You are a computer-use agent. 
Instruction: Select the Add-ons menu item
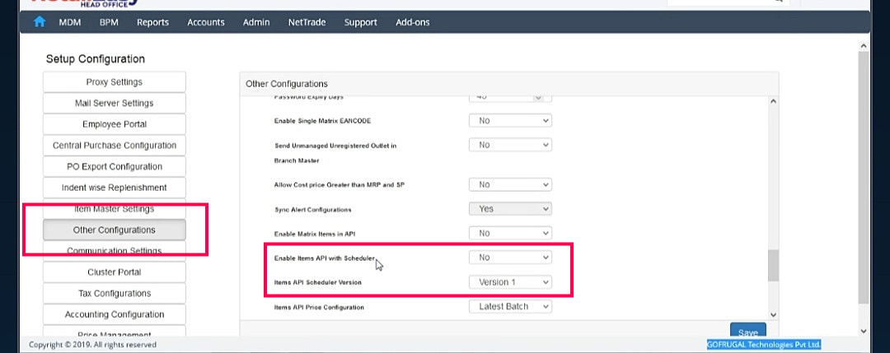(x=412, y=22)
